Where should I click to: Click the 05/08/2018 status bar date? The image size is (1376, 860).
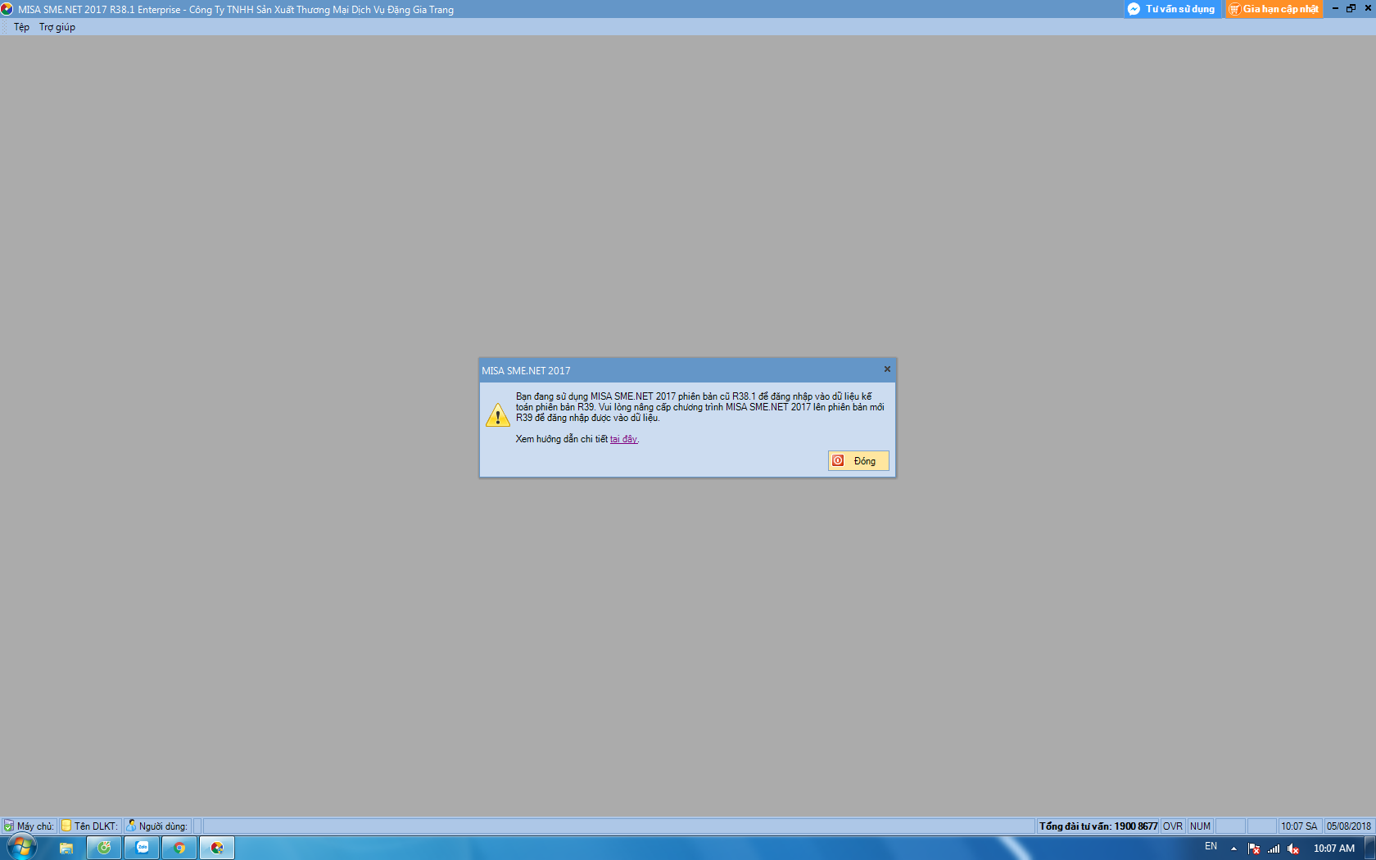click(x=1348, y=826)
